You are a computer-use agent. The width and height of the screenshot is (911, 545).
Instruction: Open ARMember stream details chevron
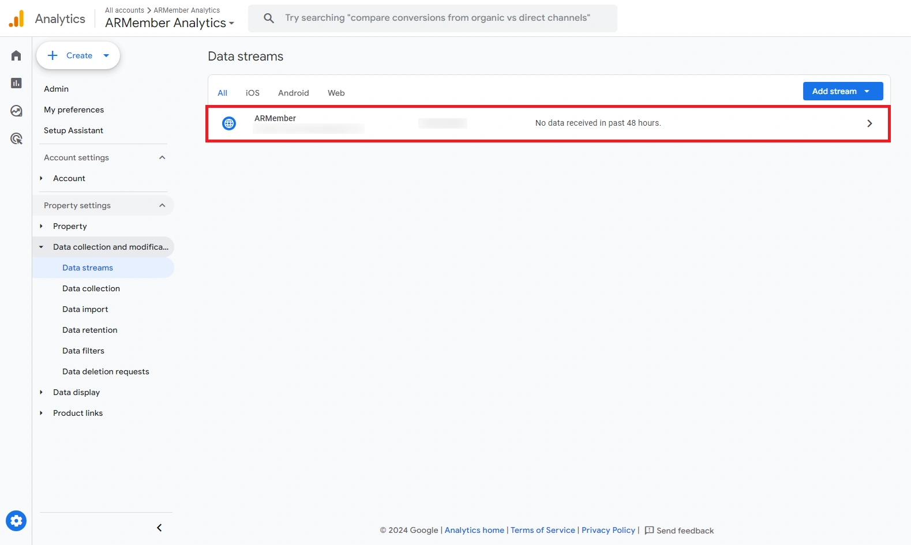pos(869,123)
